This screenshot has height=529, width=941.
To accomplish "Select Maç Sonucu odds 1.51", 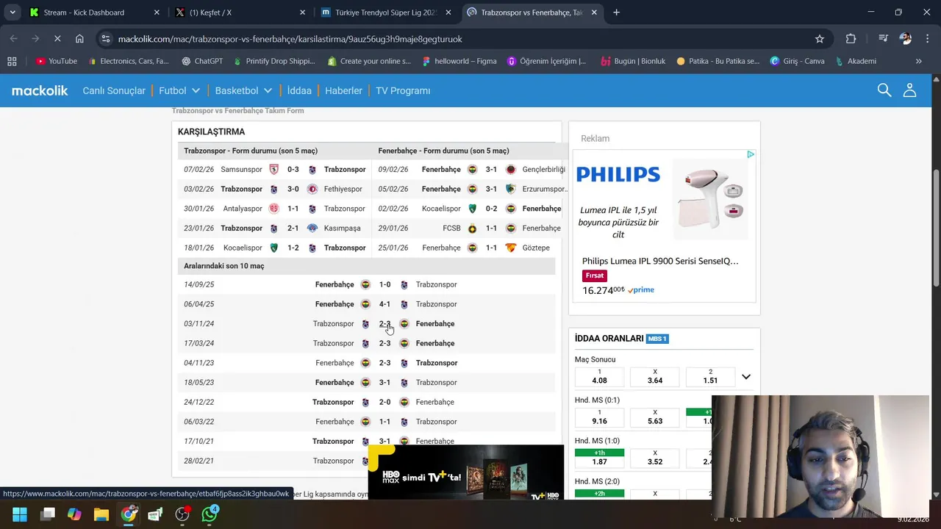I will (x=710, y=377).
